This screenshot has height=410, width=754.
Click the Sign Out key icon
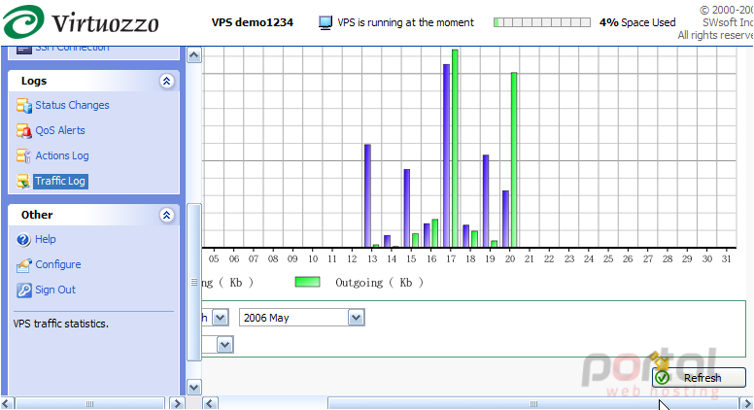coord(23,290)
